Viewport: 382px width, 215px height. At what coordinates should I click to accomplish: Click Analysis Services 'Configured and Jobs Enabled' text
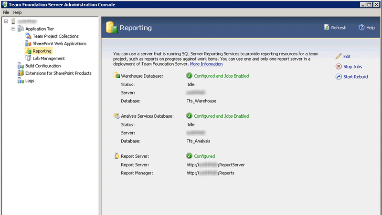pos(222,116)
